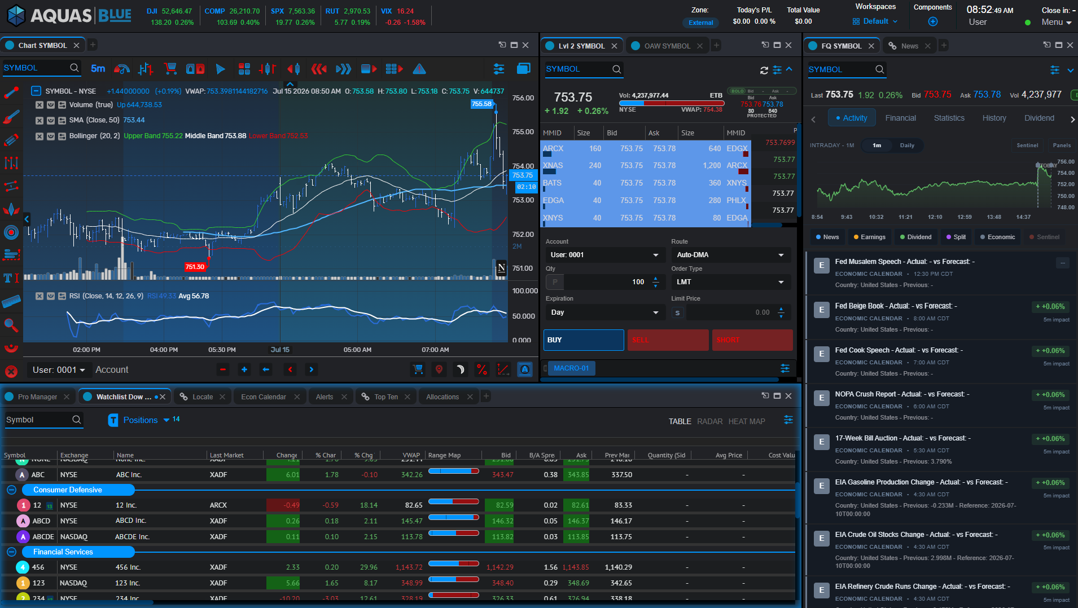Add a new component with plus icon
Image resolution: width=1078 pixels, height=608 pixels.
pyautogui.click(x=933, y=21)
